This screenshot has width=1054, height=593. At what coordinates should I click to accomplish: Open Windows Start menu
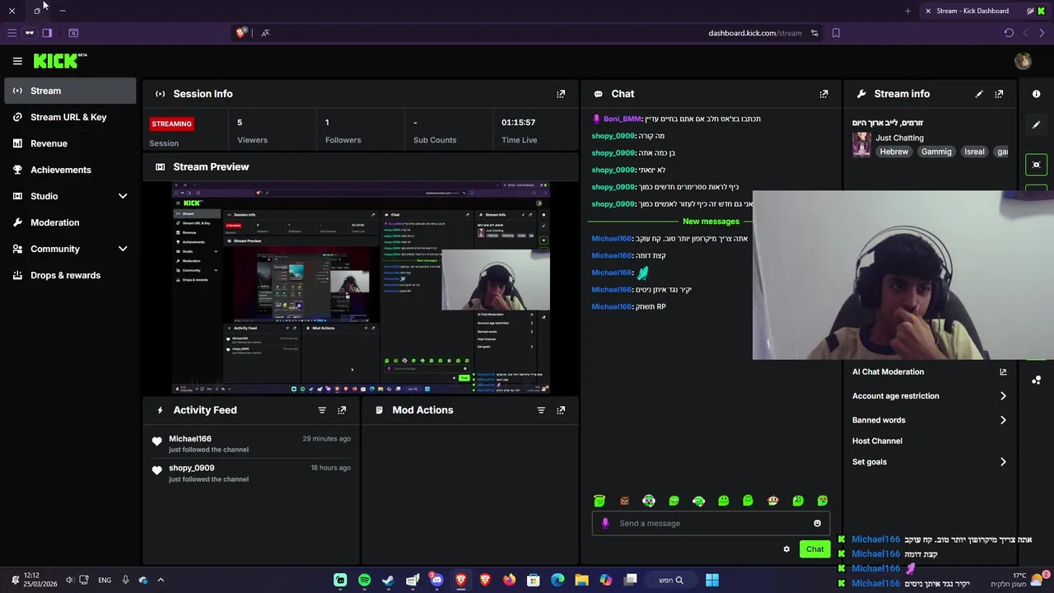712,580
